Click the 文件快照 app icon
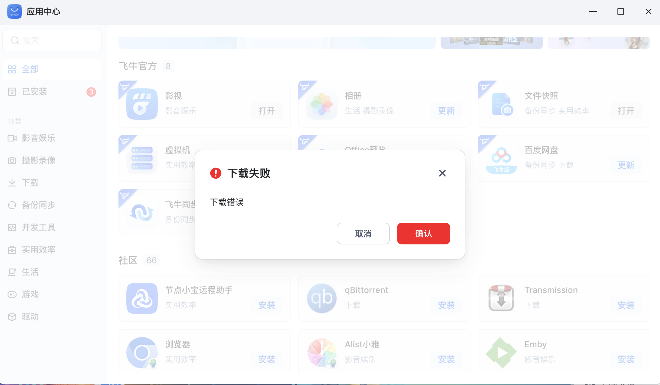The image size is (660, 385). tap(501, 104)
